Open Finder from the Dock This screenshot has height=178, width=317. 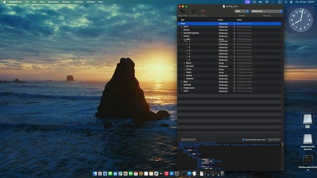[95, 174]
